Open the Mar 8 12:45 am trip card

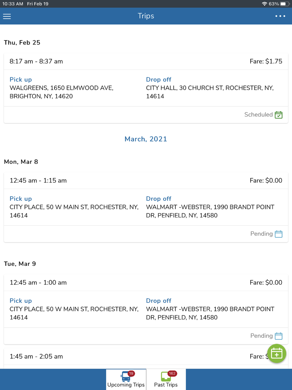point(146,207)
